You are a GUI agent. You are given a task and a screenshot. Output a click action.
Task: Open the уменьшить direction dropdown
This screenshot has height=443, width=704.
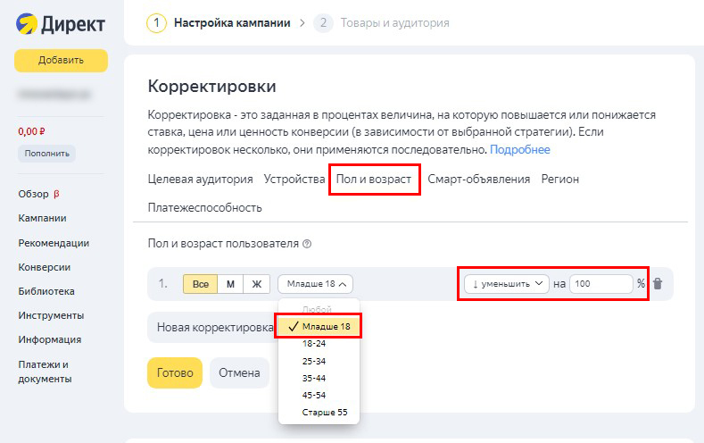(x=507, y=284)
